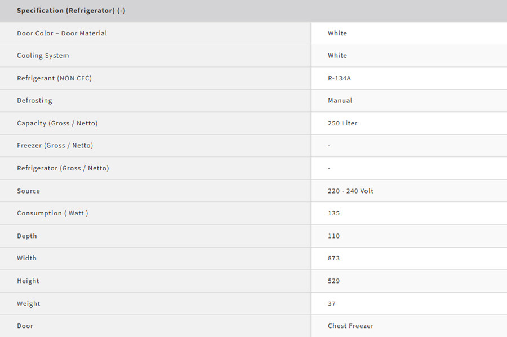Select the Source row label
This screenshot has height=337, width=507.
29,191
